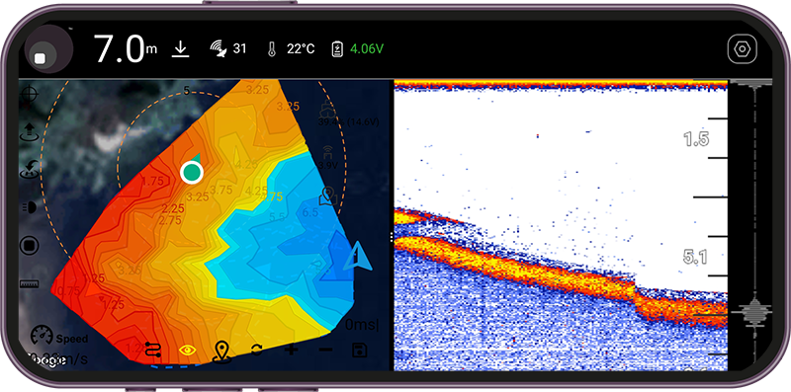The width and height of the screenshot is (791, 392).
Task: Zoom out with the minus icon
Action: point(326,350)
